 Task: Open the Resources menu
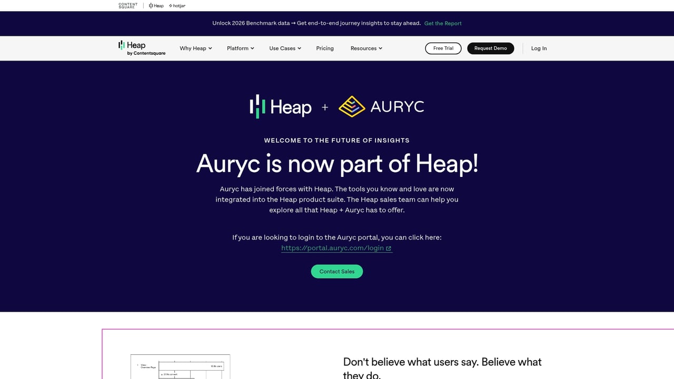pos(366,48)
